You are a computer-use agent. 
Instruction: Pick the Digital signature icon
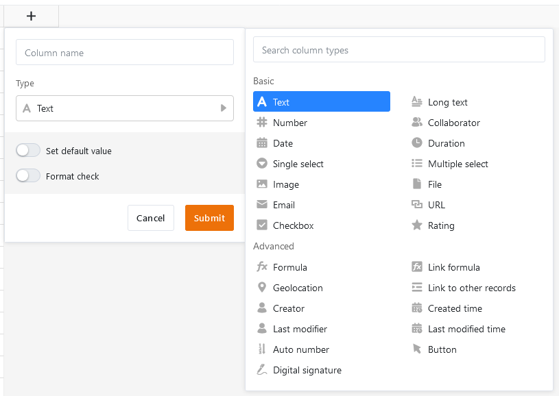261,370
